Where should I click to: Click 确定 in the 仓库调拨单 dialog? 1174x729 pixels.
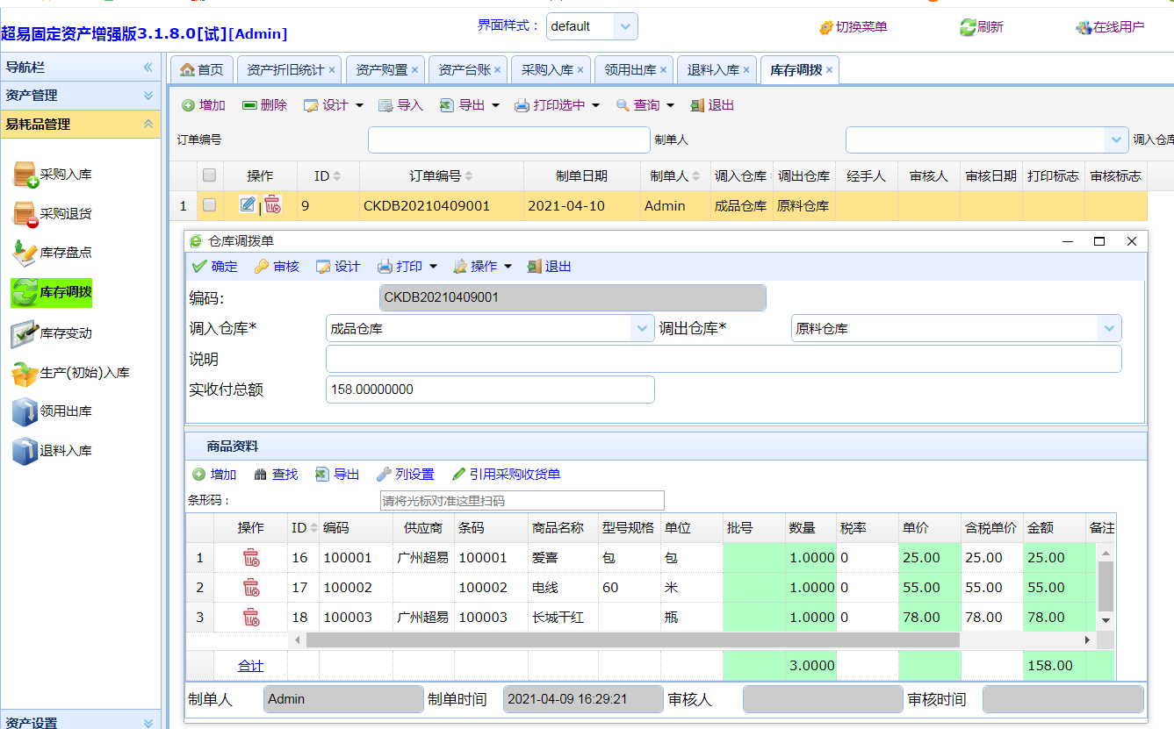point(215,267)
